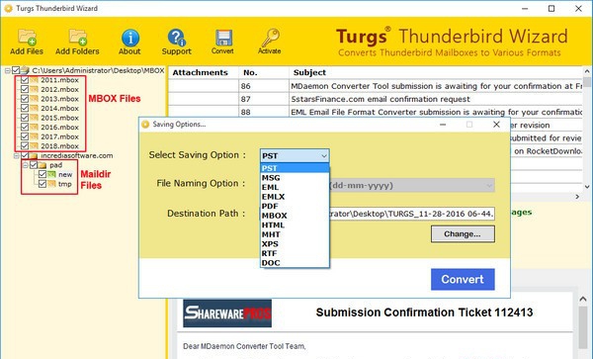Screen dimensions: 593x359
Task: Toggle the 2015.mbox checkbox
Action: tap(25, 118)
